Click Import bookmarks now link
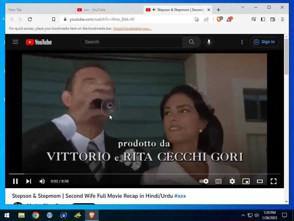294x221 pixels. click(132, 28)
